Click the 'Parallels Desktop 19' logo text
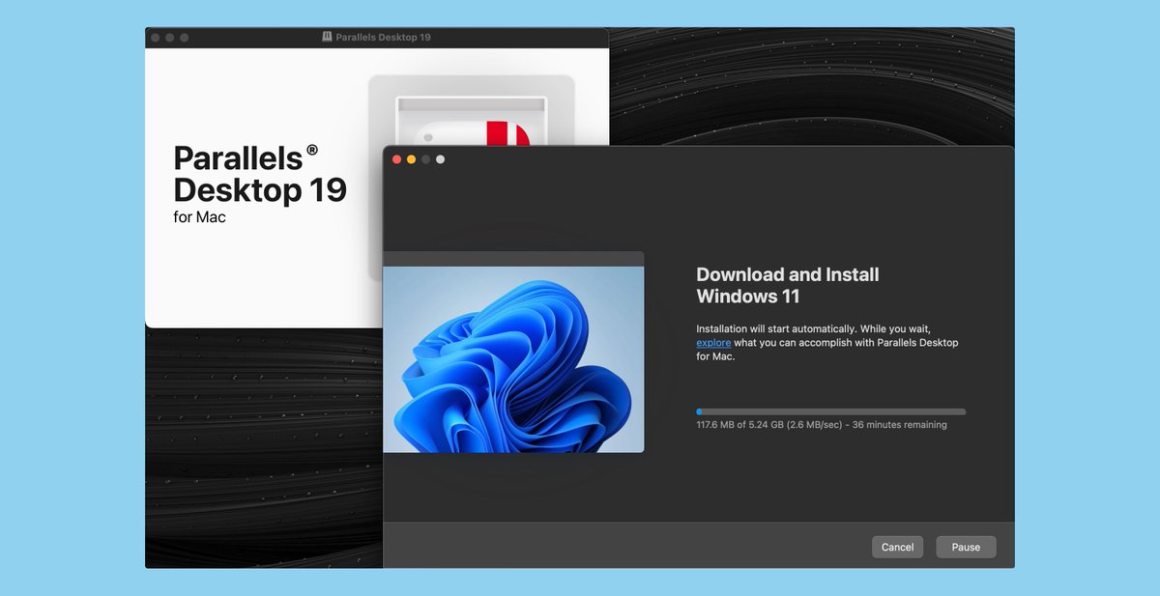 (x=259, y=173)
